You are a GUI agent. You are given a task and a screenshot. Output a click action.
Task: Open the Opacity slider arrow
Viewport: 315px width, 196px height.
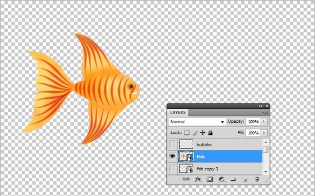pyautogui.click(x=264, y=122)
